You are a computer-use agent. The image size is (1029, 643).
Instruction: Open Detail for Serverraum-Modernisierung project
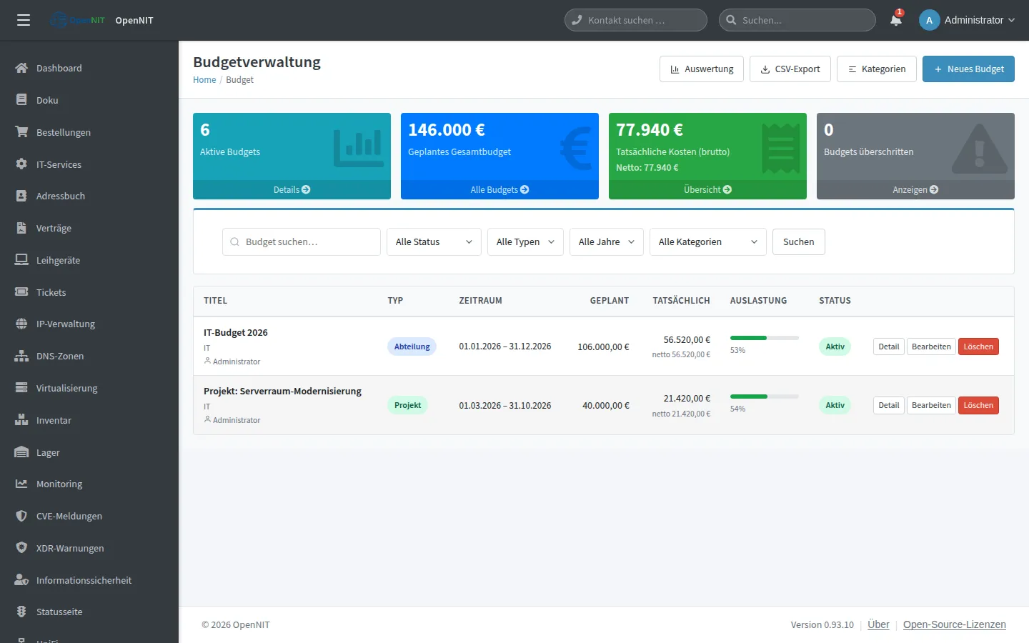[889, 405]
